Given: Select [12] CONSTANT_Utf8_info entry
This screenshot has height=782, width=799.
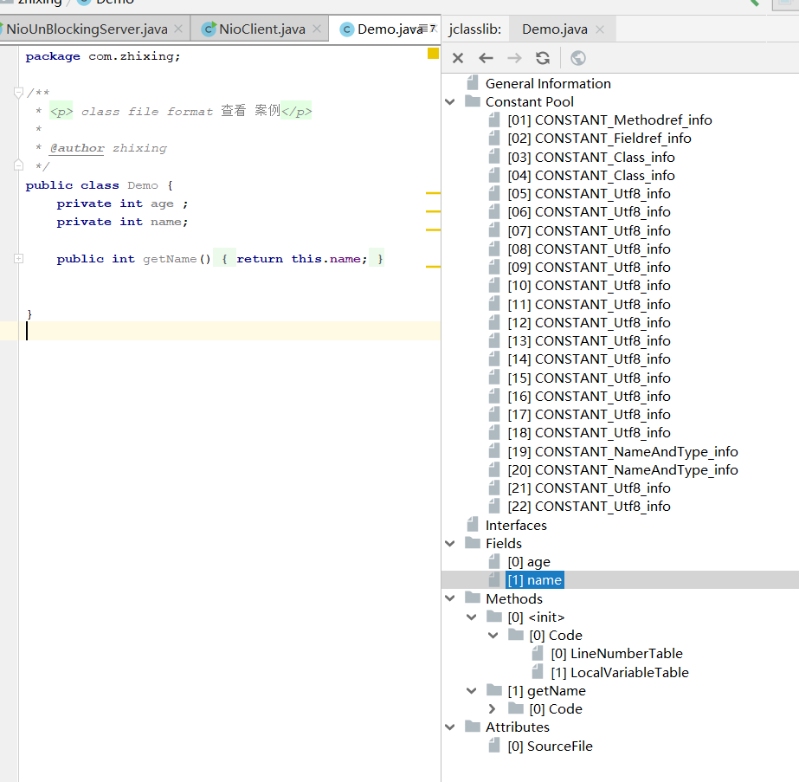Looking at the screenshot, I should click(x=589, y=323).
